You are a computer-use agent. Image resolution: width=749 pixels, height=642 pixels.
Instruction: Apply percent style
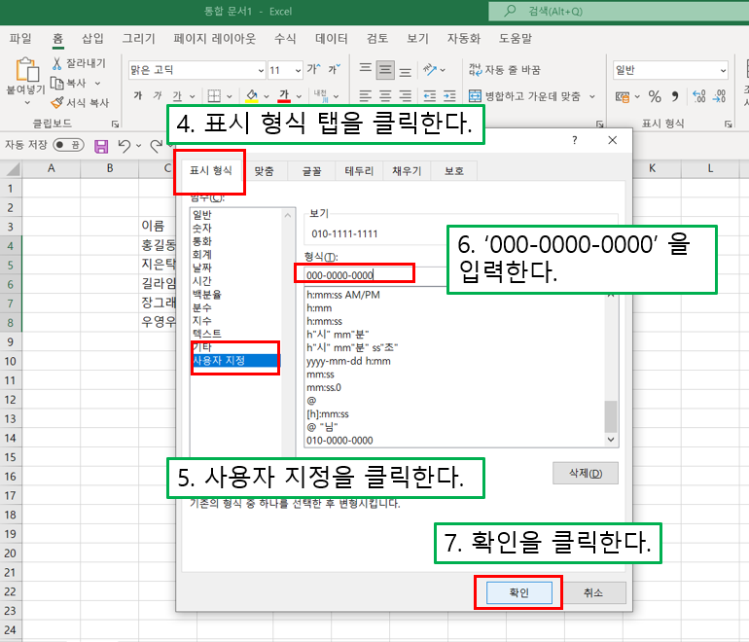655,96
